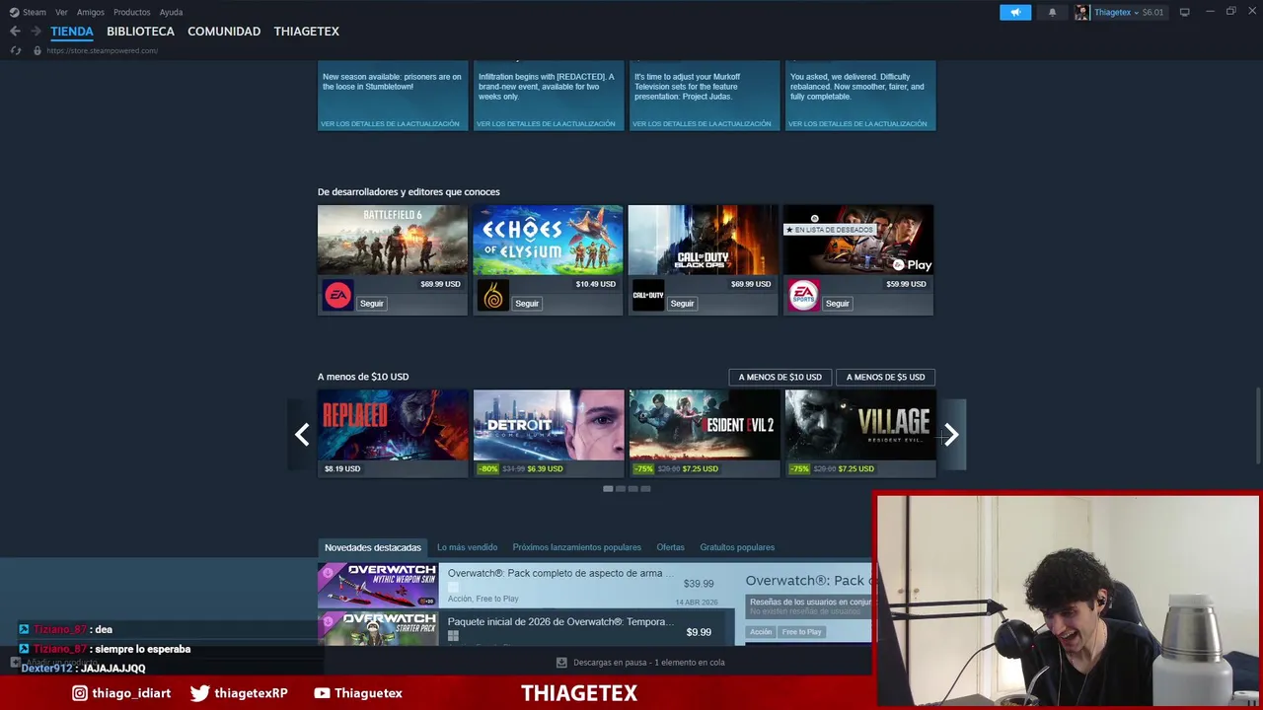This screenshot has height=710, width=1263.
Task: Select the Lo más vendido tab
Action: click(x=467, y=547)
